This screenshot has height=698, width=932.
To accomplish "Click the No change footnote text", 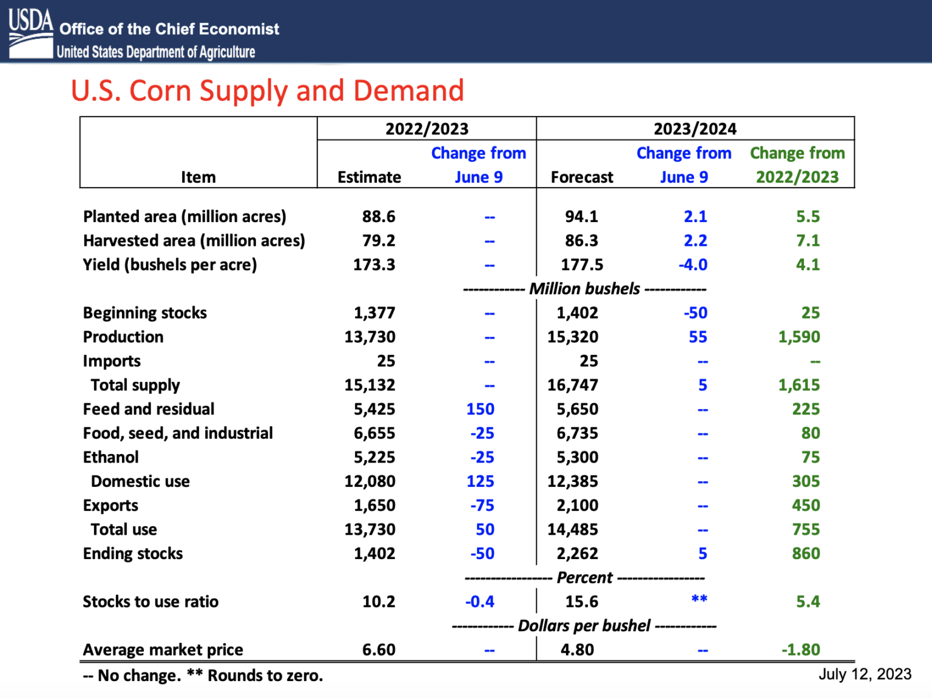I will (132, 676).
